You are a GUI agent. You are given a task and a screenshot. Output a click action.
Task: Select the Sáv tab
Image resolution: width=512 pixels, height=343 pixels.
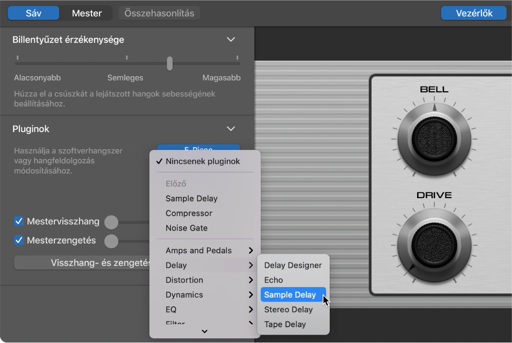(33, 13)
